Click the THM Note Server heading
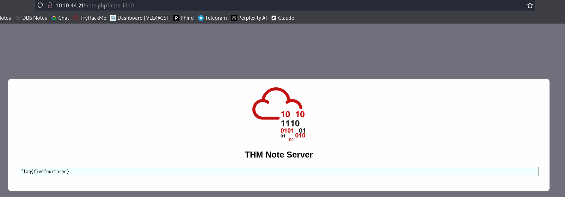 click(x=279, y=155)
